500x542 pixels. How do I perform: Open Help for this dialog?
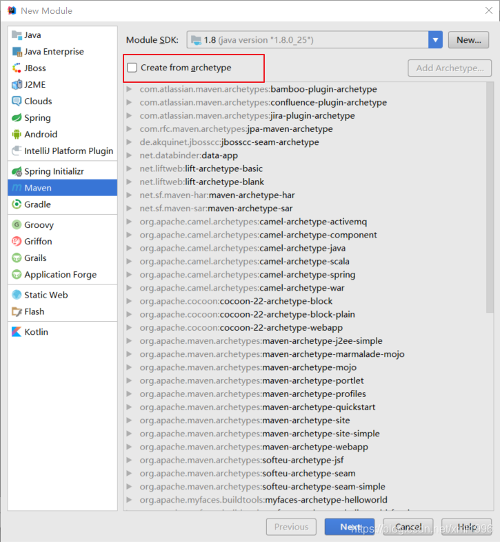(466, 527)
